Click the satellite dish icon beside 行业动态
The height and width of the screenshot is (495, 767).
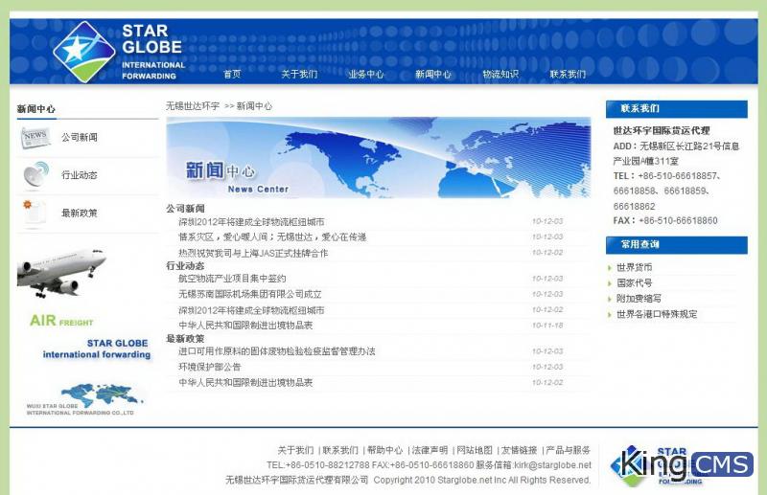click(35, 175)
